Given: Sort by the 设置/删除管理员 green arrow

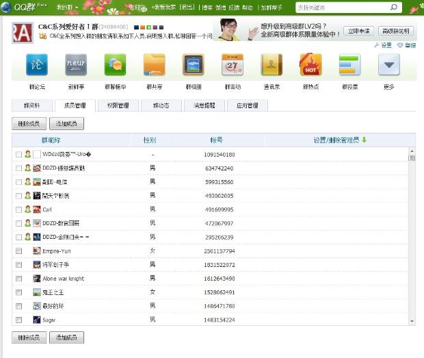Looking at the screenshot, I should coord(364,140).
